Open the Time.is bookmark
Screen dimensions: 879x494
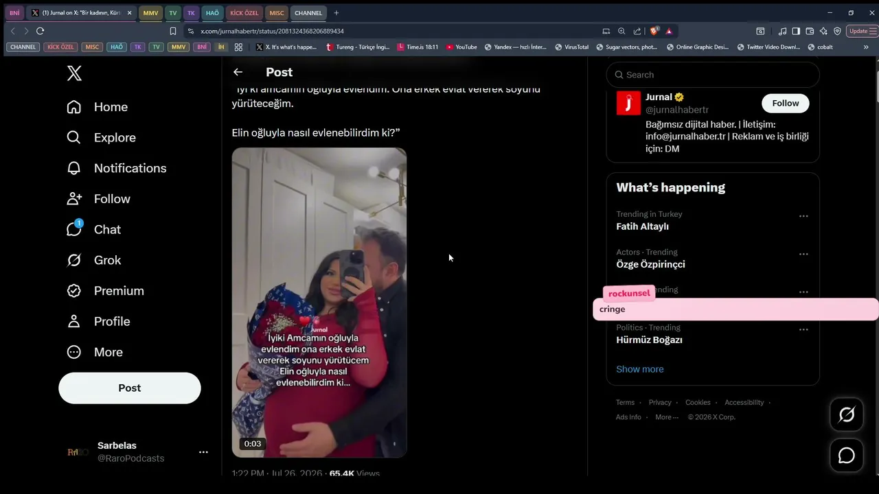pos(418,47)
